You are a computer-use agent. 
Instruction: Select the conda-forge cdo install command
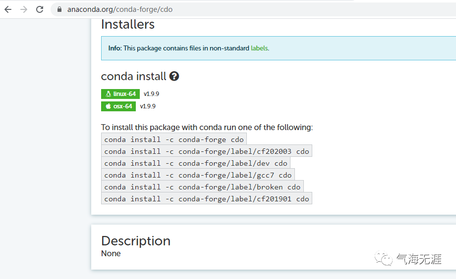pos(173,139)
